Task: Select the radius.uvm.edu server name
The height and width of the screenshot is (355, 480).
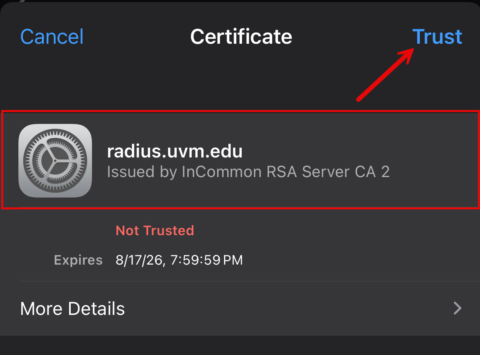Action: click(x=175, y=151)
